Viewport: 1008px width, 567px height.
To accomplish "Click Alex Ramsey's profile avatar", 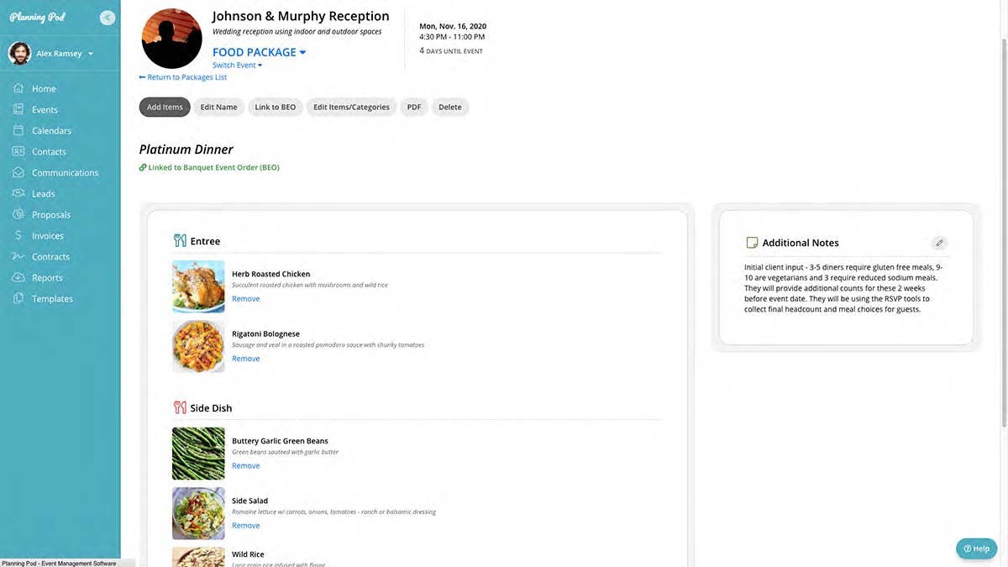I will (19, 54).
